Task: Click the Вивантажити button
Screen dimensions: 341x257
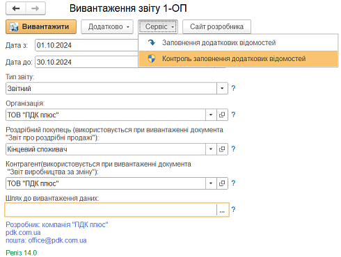Action: (41, 26)
